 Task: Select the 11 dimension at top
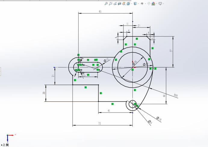point(128,24)
